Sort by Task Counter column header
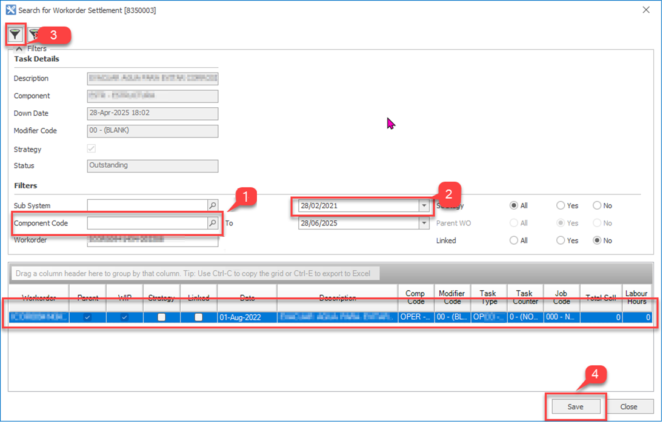The width and height of the screenshot is (663, 424). pos(525,297)
